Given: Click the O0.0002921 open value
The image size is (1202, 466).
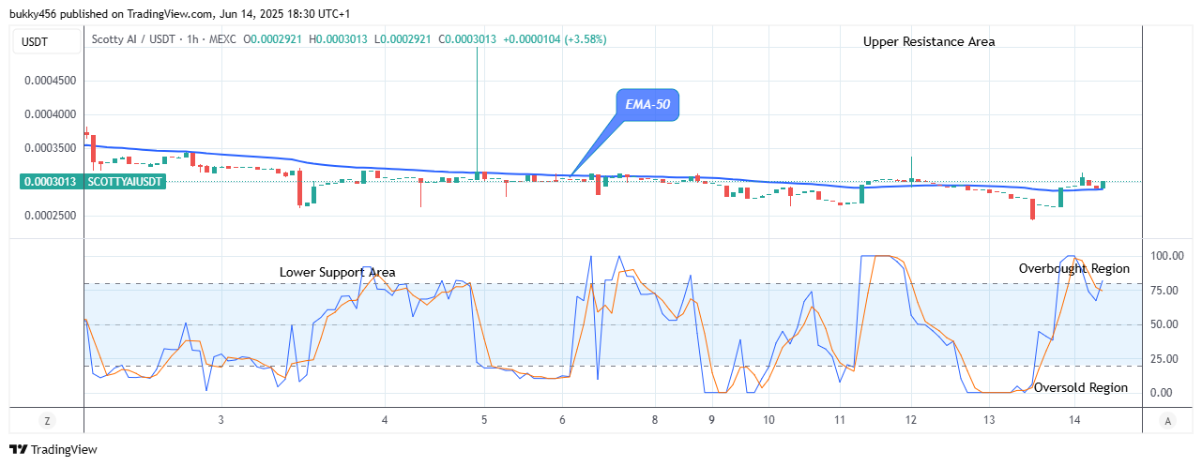Looking at the screenshot, I should (274, 39).
